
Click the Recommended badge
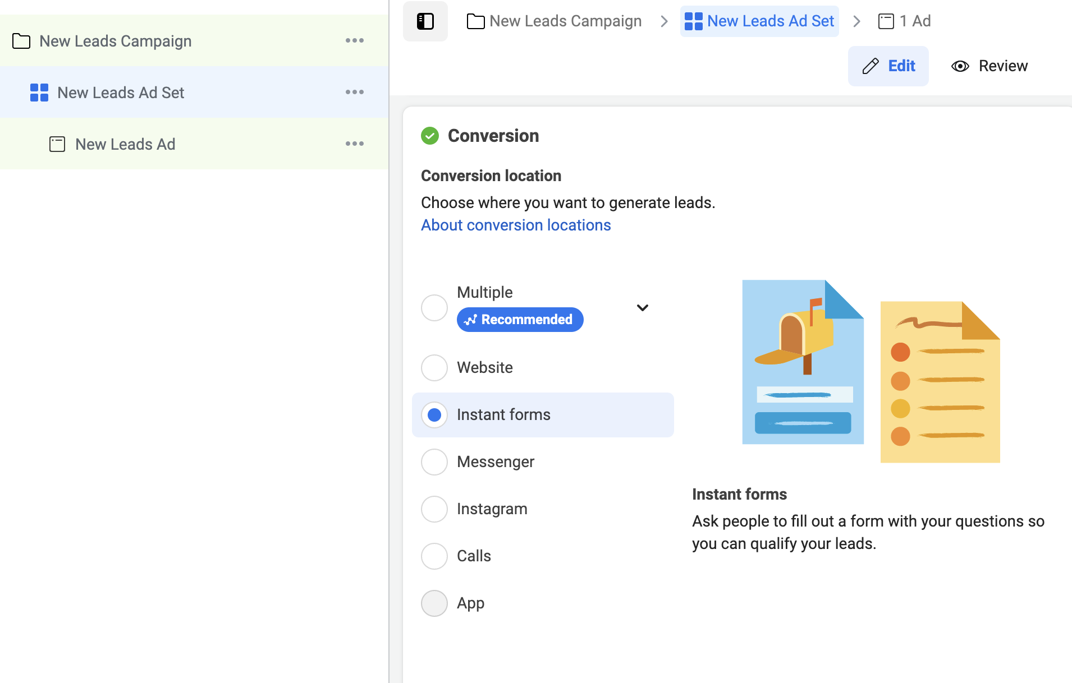coord(520,320)
